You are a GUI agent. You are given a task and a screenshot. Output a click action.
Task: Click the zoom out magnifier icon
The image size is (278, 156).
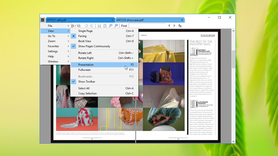111,26
